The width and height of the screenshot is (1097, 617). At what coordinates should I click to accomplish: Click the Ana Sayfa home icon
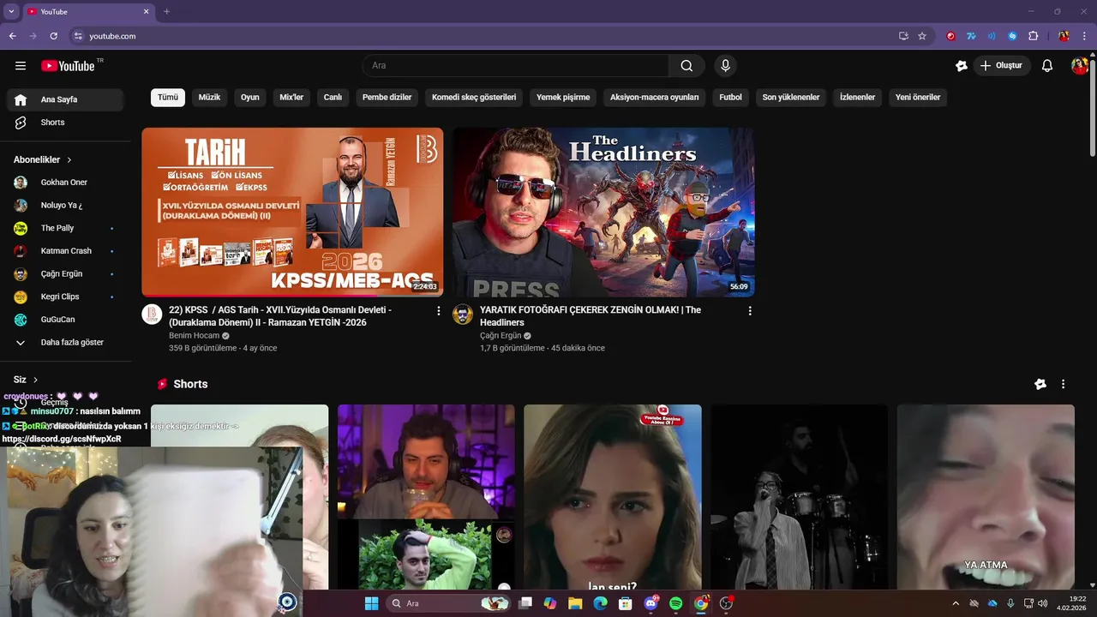(21, 99)
